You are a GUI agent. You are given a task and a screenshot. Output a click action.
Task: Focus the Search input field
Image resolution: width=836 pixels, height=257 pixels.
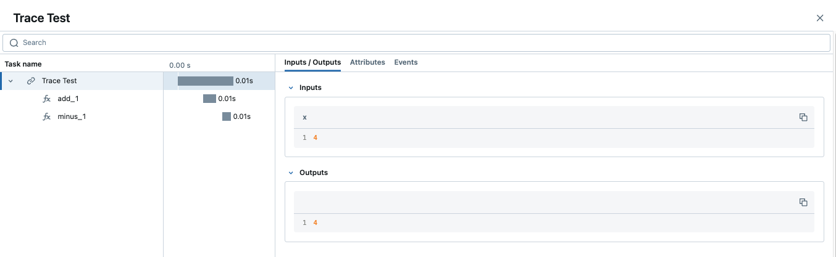pyautogui.click(x=420, y=43)
